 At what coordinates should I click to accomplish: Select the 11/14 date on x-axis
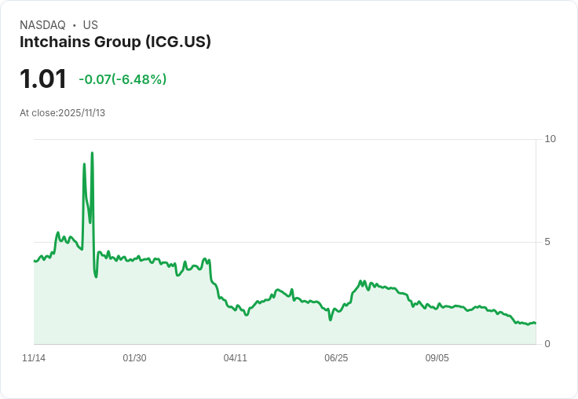pos(34,358)
